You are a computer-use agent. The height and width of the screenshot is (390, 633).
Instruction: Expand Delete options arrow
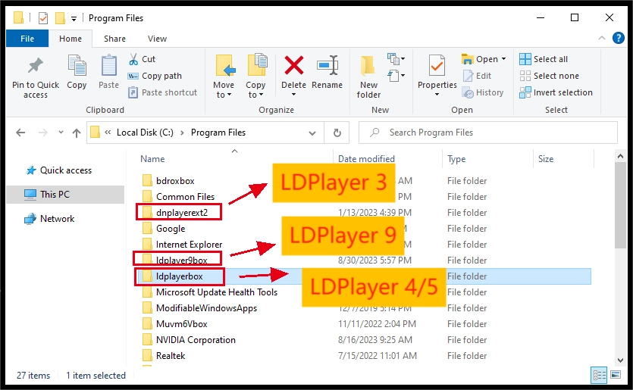[x=293, y=95]
